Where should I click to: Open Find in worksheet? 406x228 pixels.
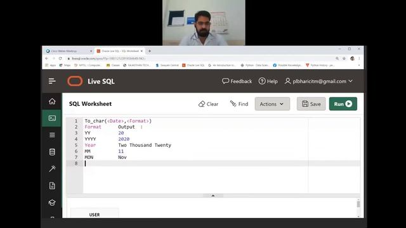pyautogui.click(x=239, y=104)
